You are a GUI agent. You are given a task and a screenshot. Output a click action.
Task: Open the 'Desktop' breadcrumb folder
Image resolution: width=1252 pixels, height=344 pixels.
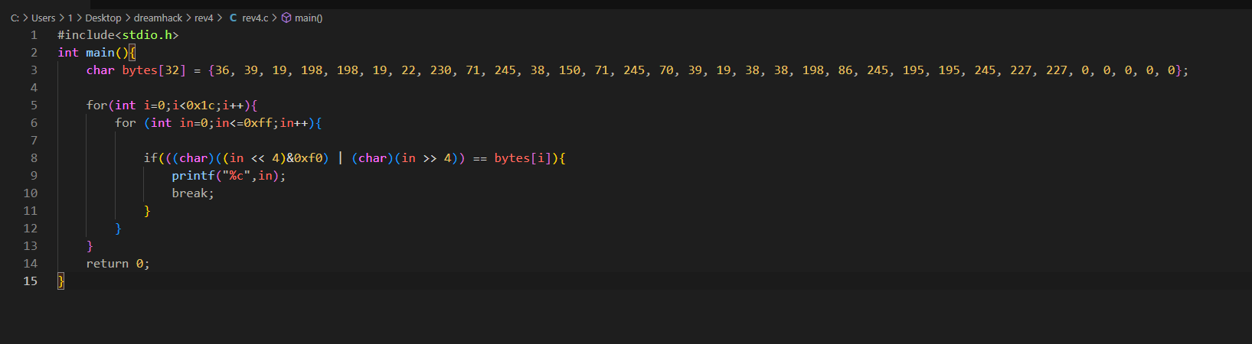tap(103, 18)
